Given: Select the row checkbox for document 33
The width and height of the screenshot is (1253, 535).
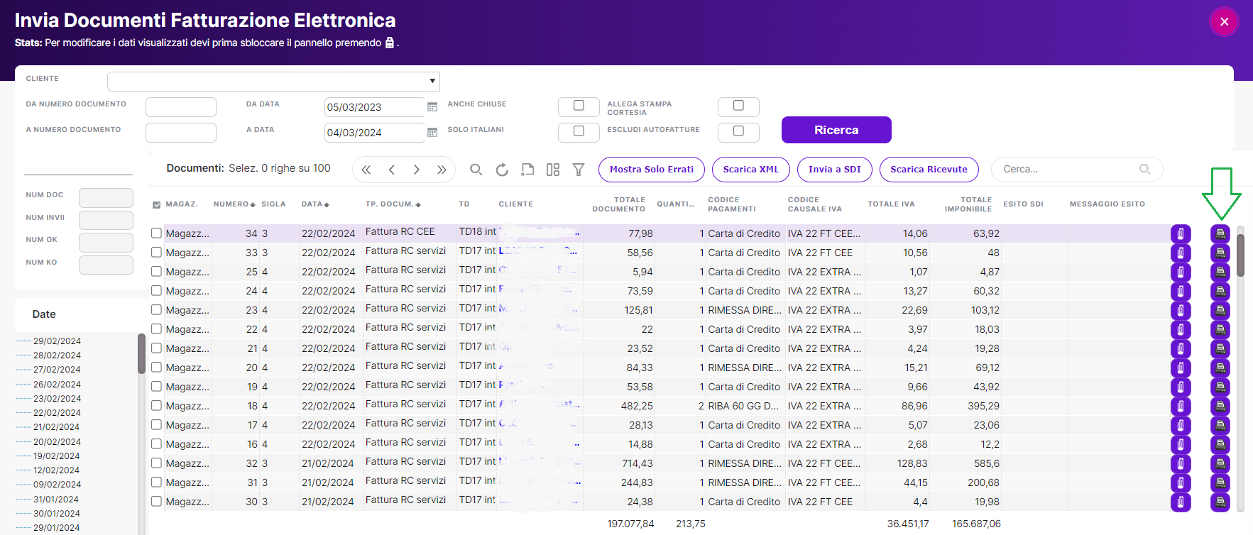Looking at the screenshot, I should coord(156,252).
